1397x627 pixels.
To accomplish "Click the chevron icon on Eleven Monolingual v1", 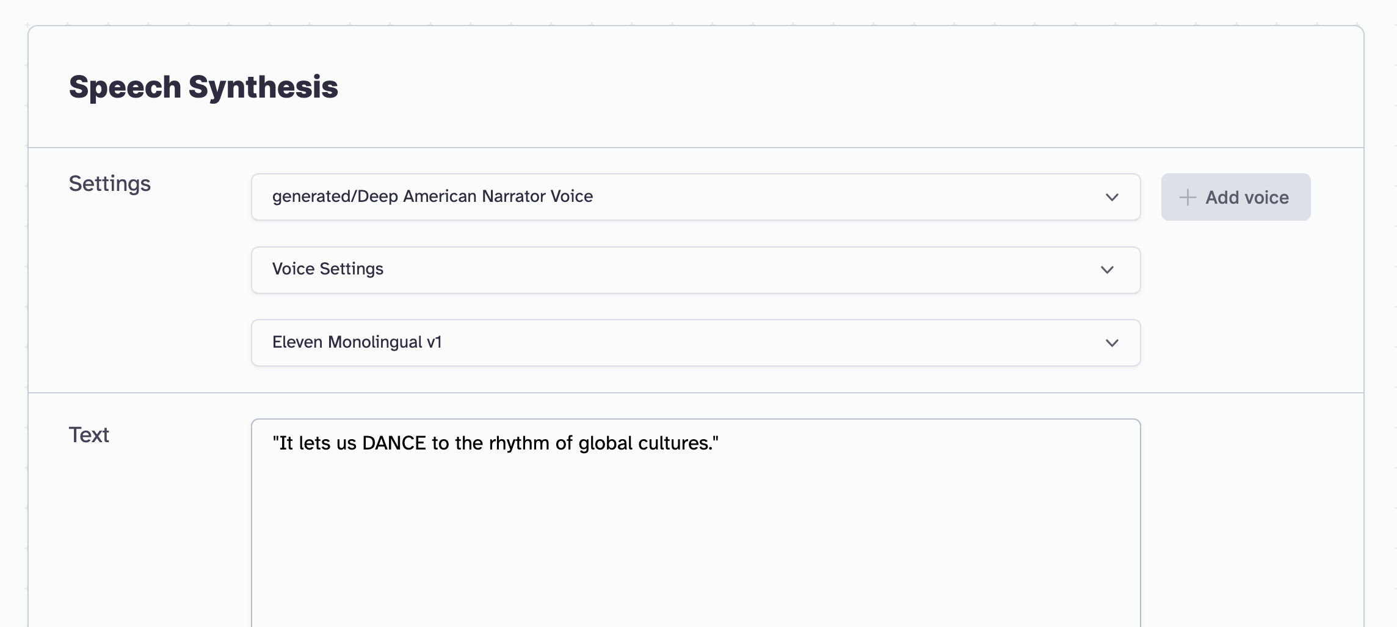I will click(x=1112, y=343).
